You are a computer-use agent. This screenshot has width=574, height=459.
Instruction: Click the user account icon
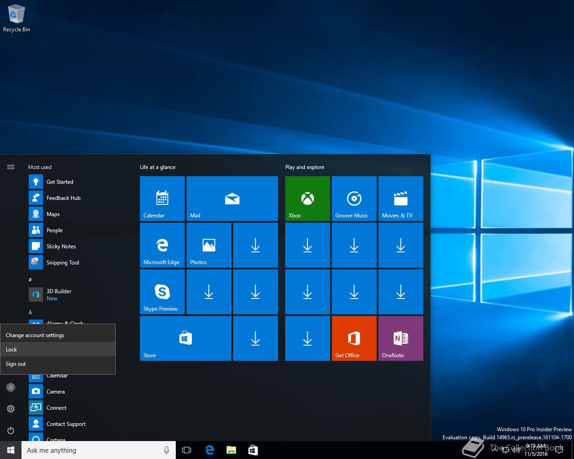click(x=11, y=387)
